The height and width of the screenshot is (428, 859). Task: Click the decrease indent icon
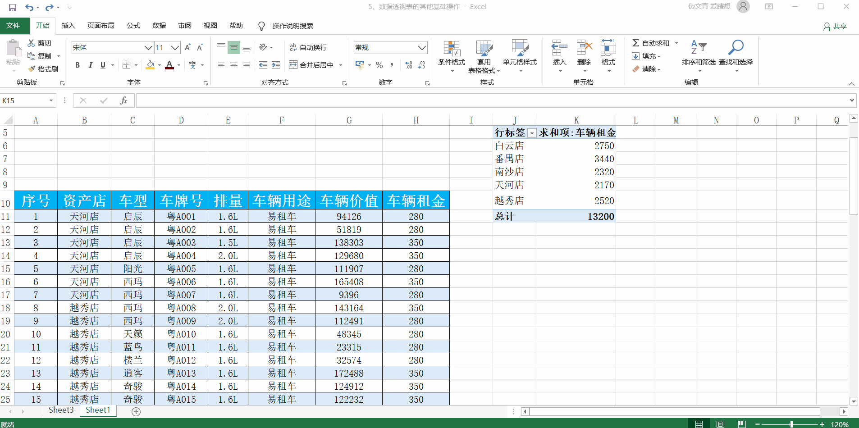click(263, 65)
